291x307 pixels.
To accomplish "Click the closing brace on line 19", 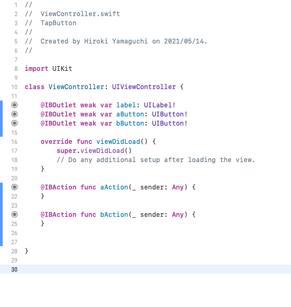I will (x=42, y=169).
